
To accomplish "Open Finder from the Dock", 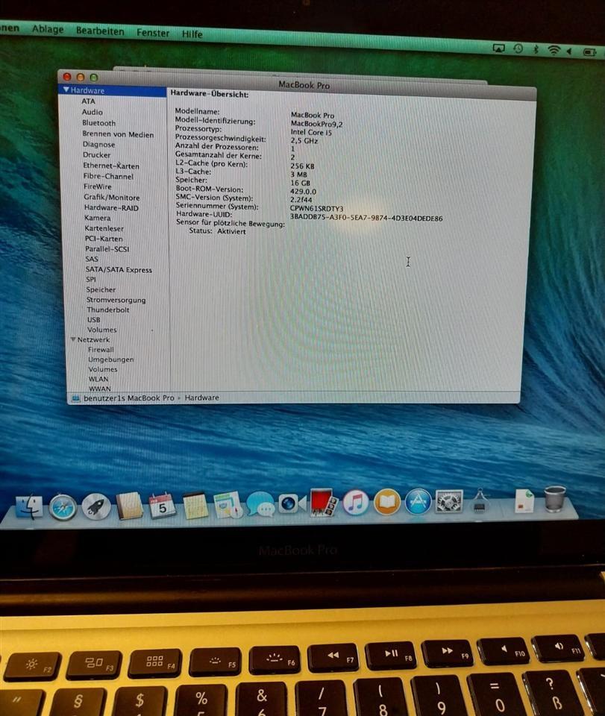I will pyautogui.click(x=29, y=508).
